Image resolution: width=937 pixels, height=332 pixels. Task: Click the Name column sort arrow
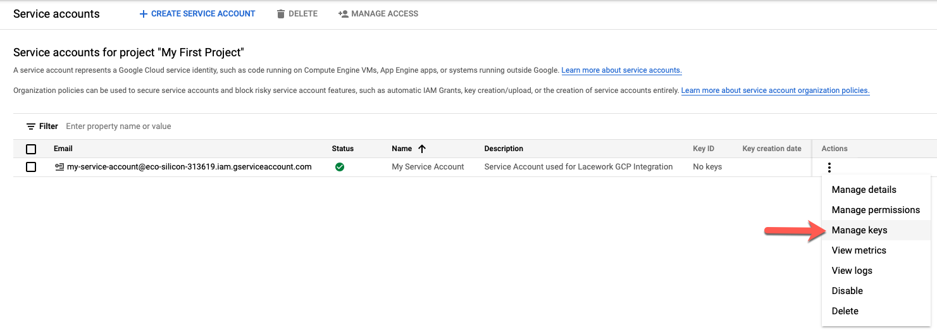(x=422, y=149)
